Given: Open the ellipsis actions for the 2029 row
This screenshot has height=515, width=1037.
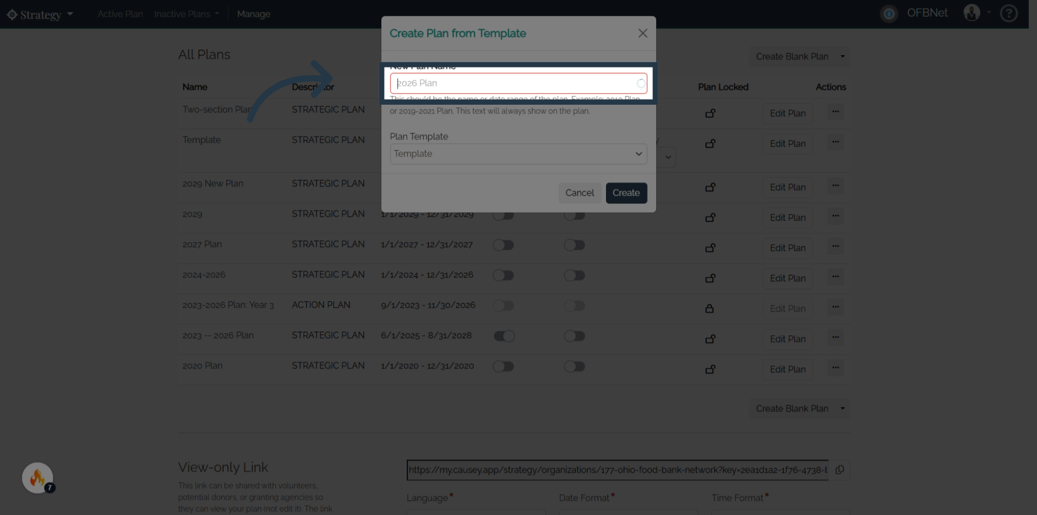Looking at the screenshot, I should (836, 216).
